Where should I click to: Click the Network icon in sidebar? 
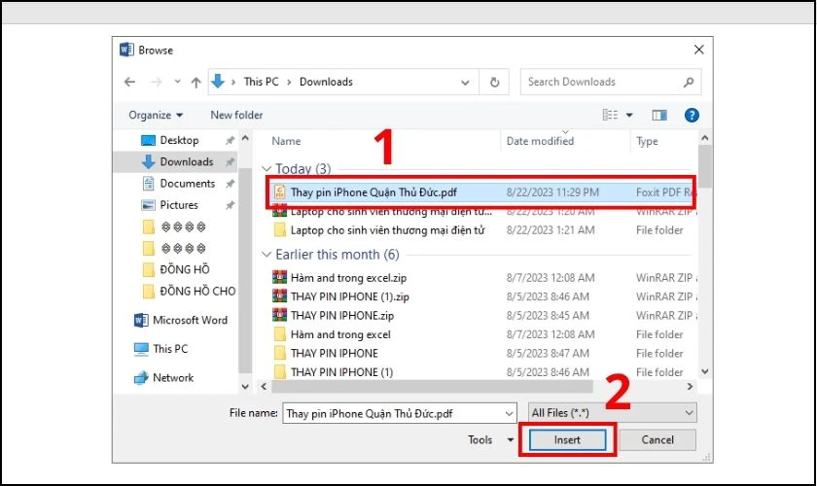[141, 378]
